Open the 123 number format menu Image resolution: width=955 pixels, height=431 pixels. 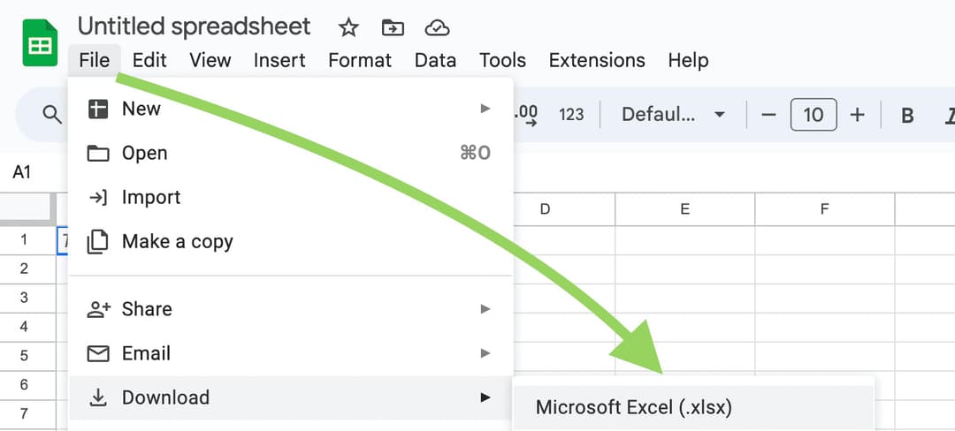tap(571, 114)
